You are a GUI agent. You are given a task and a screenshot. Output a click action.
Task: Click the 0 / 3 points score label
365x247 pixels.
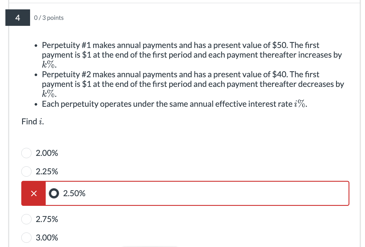(x=49, y=18)
